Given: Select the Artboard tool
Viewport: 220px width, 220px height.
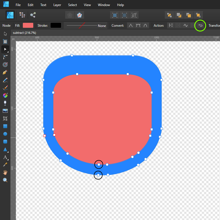Looking at the screenshot, I should point(5,42).
